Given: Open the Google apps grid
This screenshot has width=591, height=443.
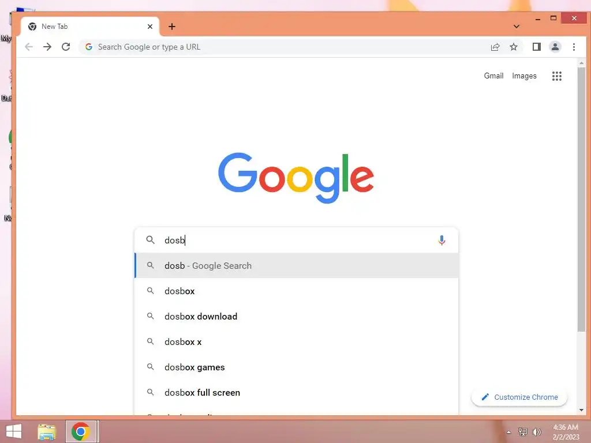Looking at the screenshot, I should (557, 76).
